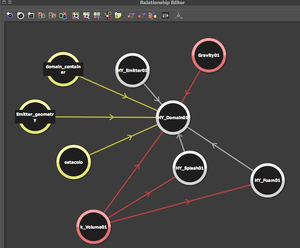
Task: Select the ostacolo object node
Action: (74, 162)
